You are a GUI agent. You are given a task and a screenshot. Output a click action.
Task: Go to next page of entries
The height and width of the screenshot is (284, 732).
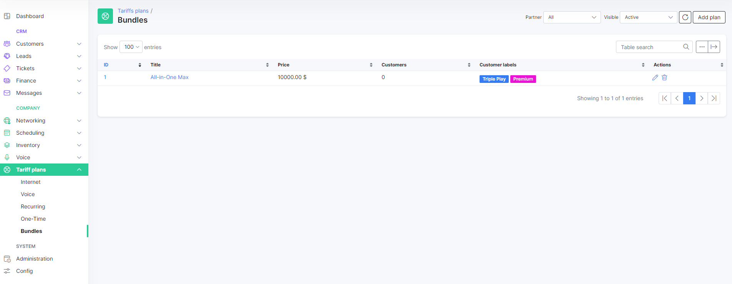[x=702, y=98]
